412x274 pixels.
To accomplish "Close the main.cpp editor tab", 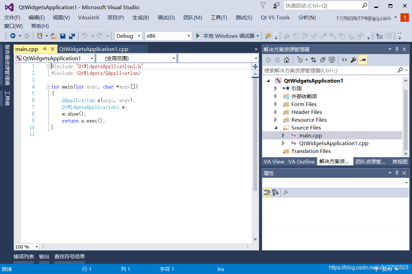I will click(52, 49).
